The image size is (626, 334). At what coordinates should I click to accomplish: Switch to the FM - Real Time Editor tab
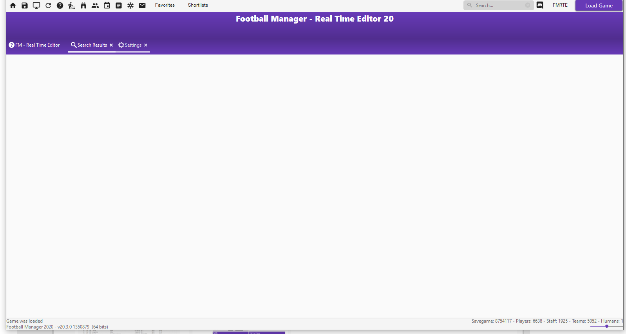[34, 45]
